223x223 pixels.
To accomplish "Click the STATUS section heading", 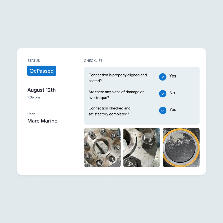I will click(x=34, y=61).
